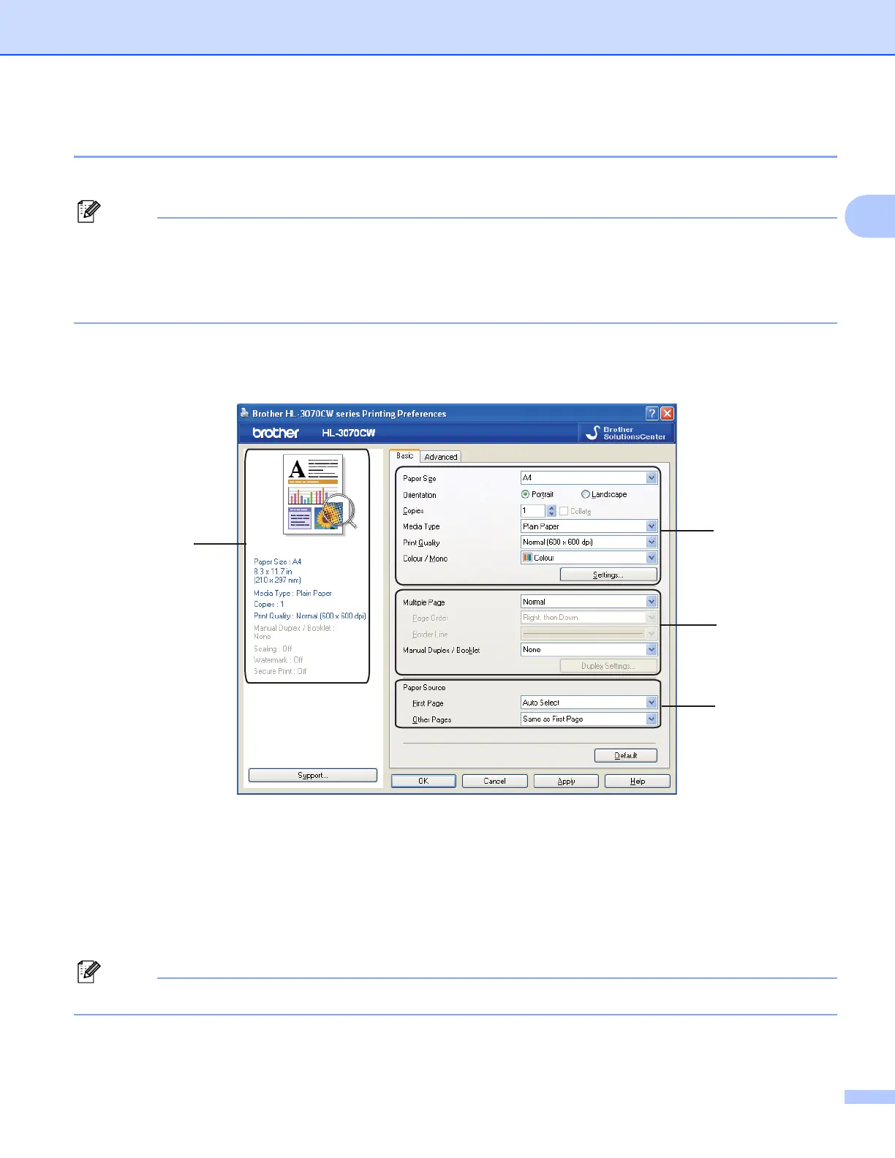
Task: Increase Copies with the up arrow
Action: point(551,508)
